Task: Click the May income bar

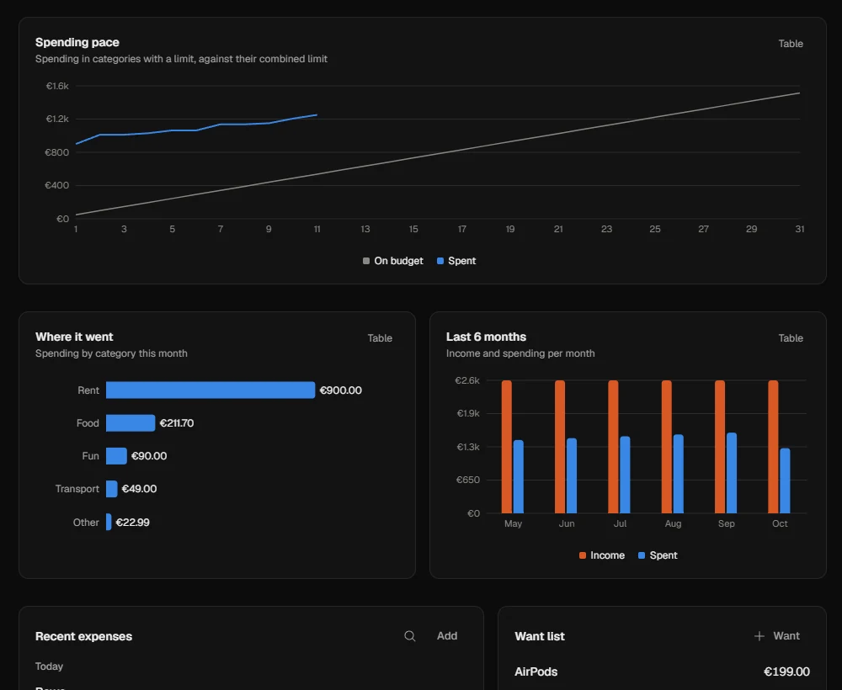Action: 506,447
